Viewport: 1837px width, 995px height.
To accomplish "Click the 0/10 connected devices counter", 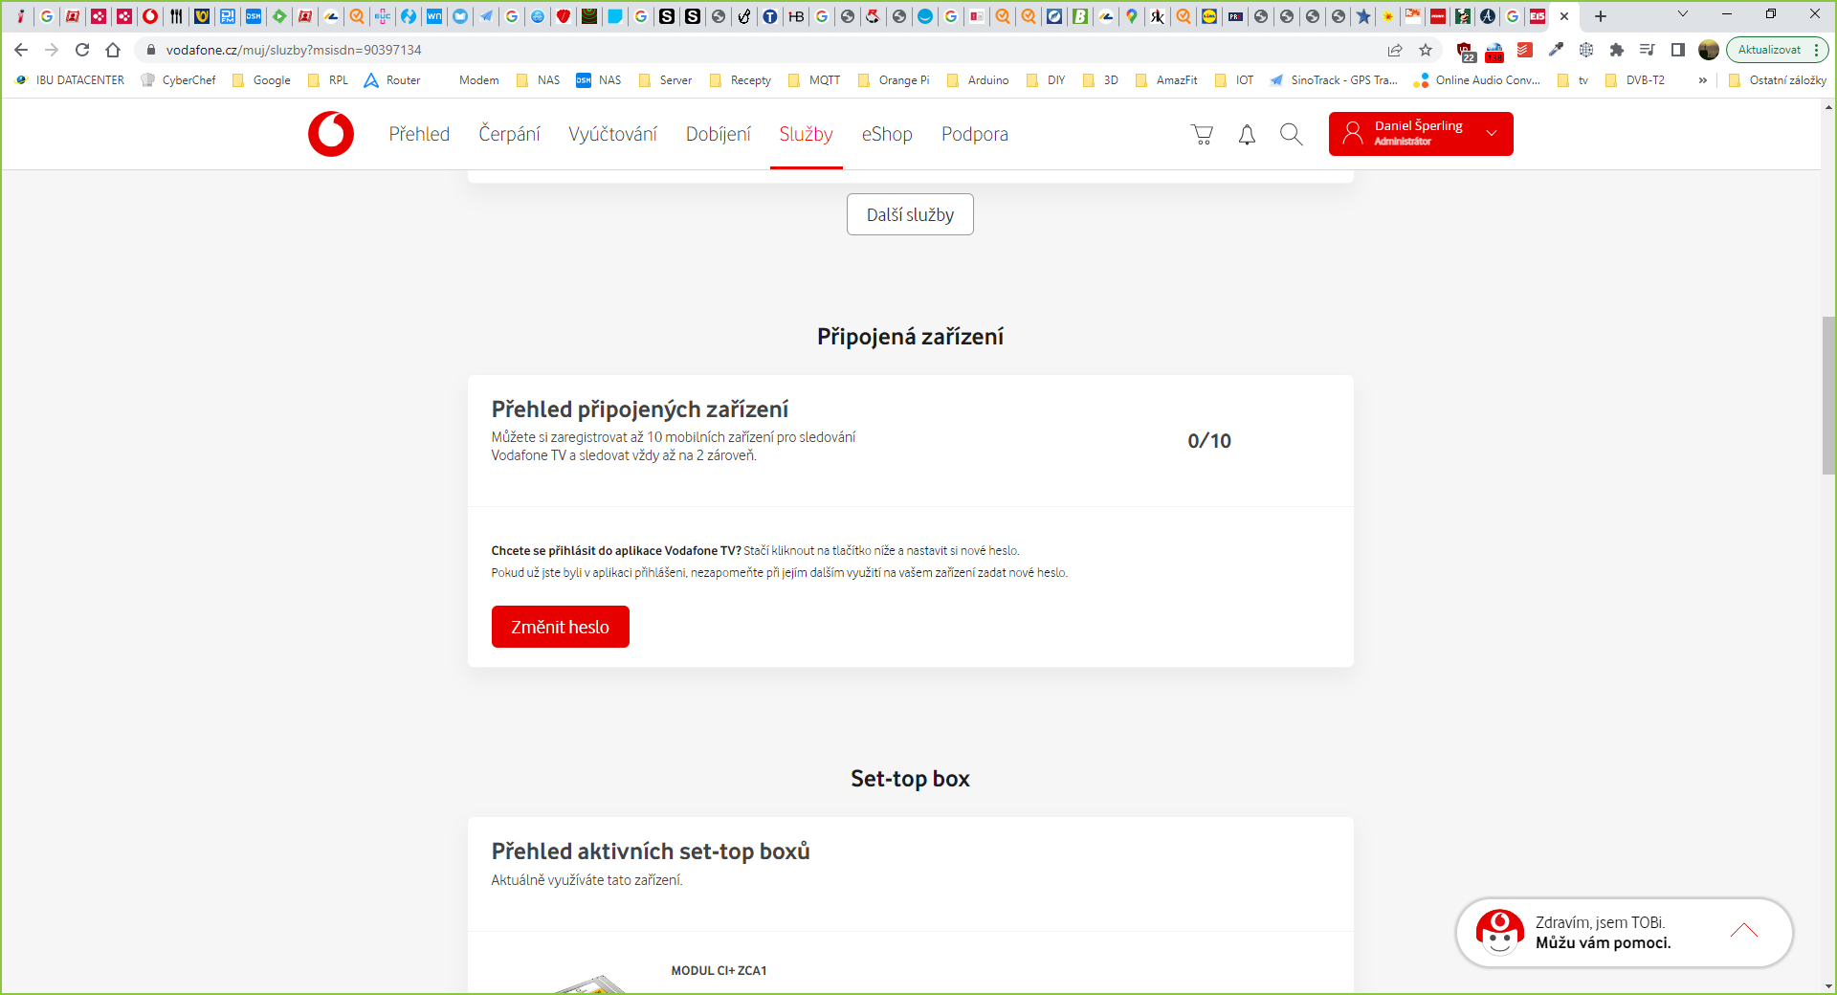I will click(x=1209, y=441).
